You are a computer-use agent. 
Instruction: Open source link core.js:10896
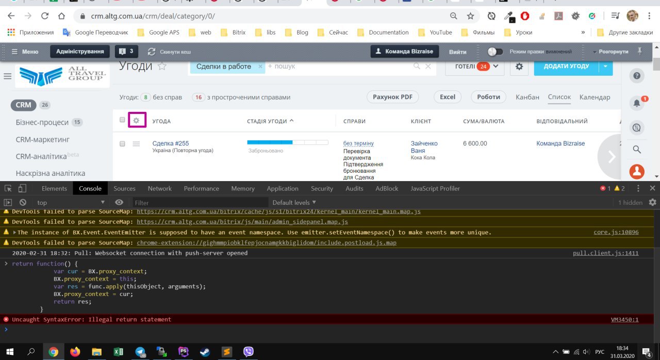616,232
